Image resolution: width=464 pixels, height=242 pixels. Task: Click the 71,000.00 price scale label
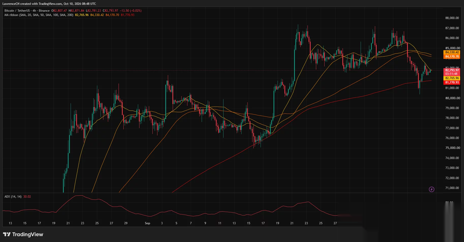452,188
